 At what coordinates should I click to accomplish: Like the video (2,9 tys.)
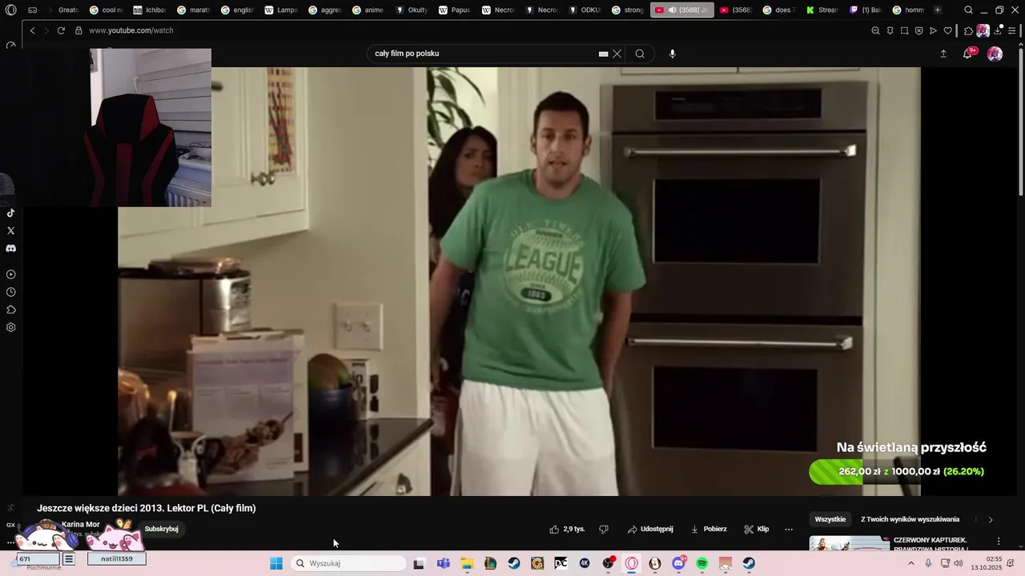pos(567,529)
